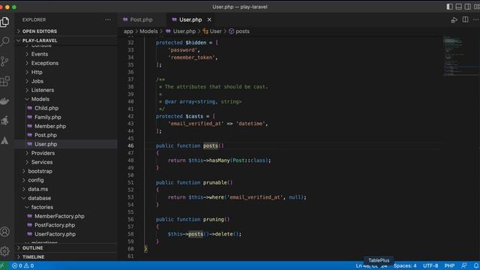
Task: Open errors and warnings status indicator
Action: click(x=23, y=265)
